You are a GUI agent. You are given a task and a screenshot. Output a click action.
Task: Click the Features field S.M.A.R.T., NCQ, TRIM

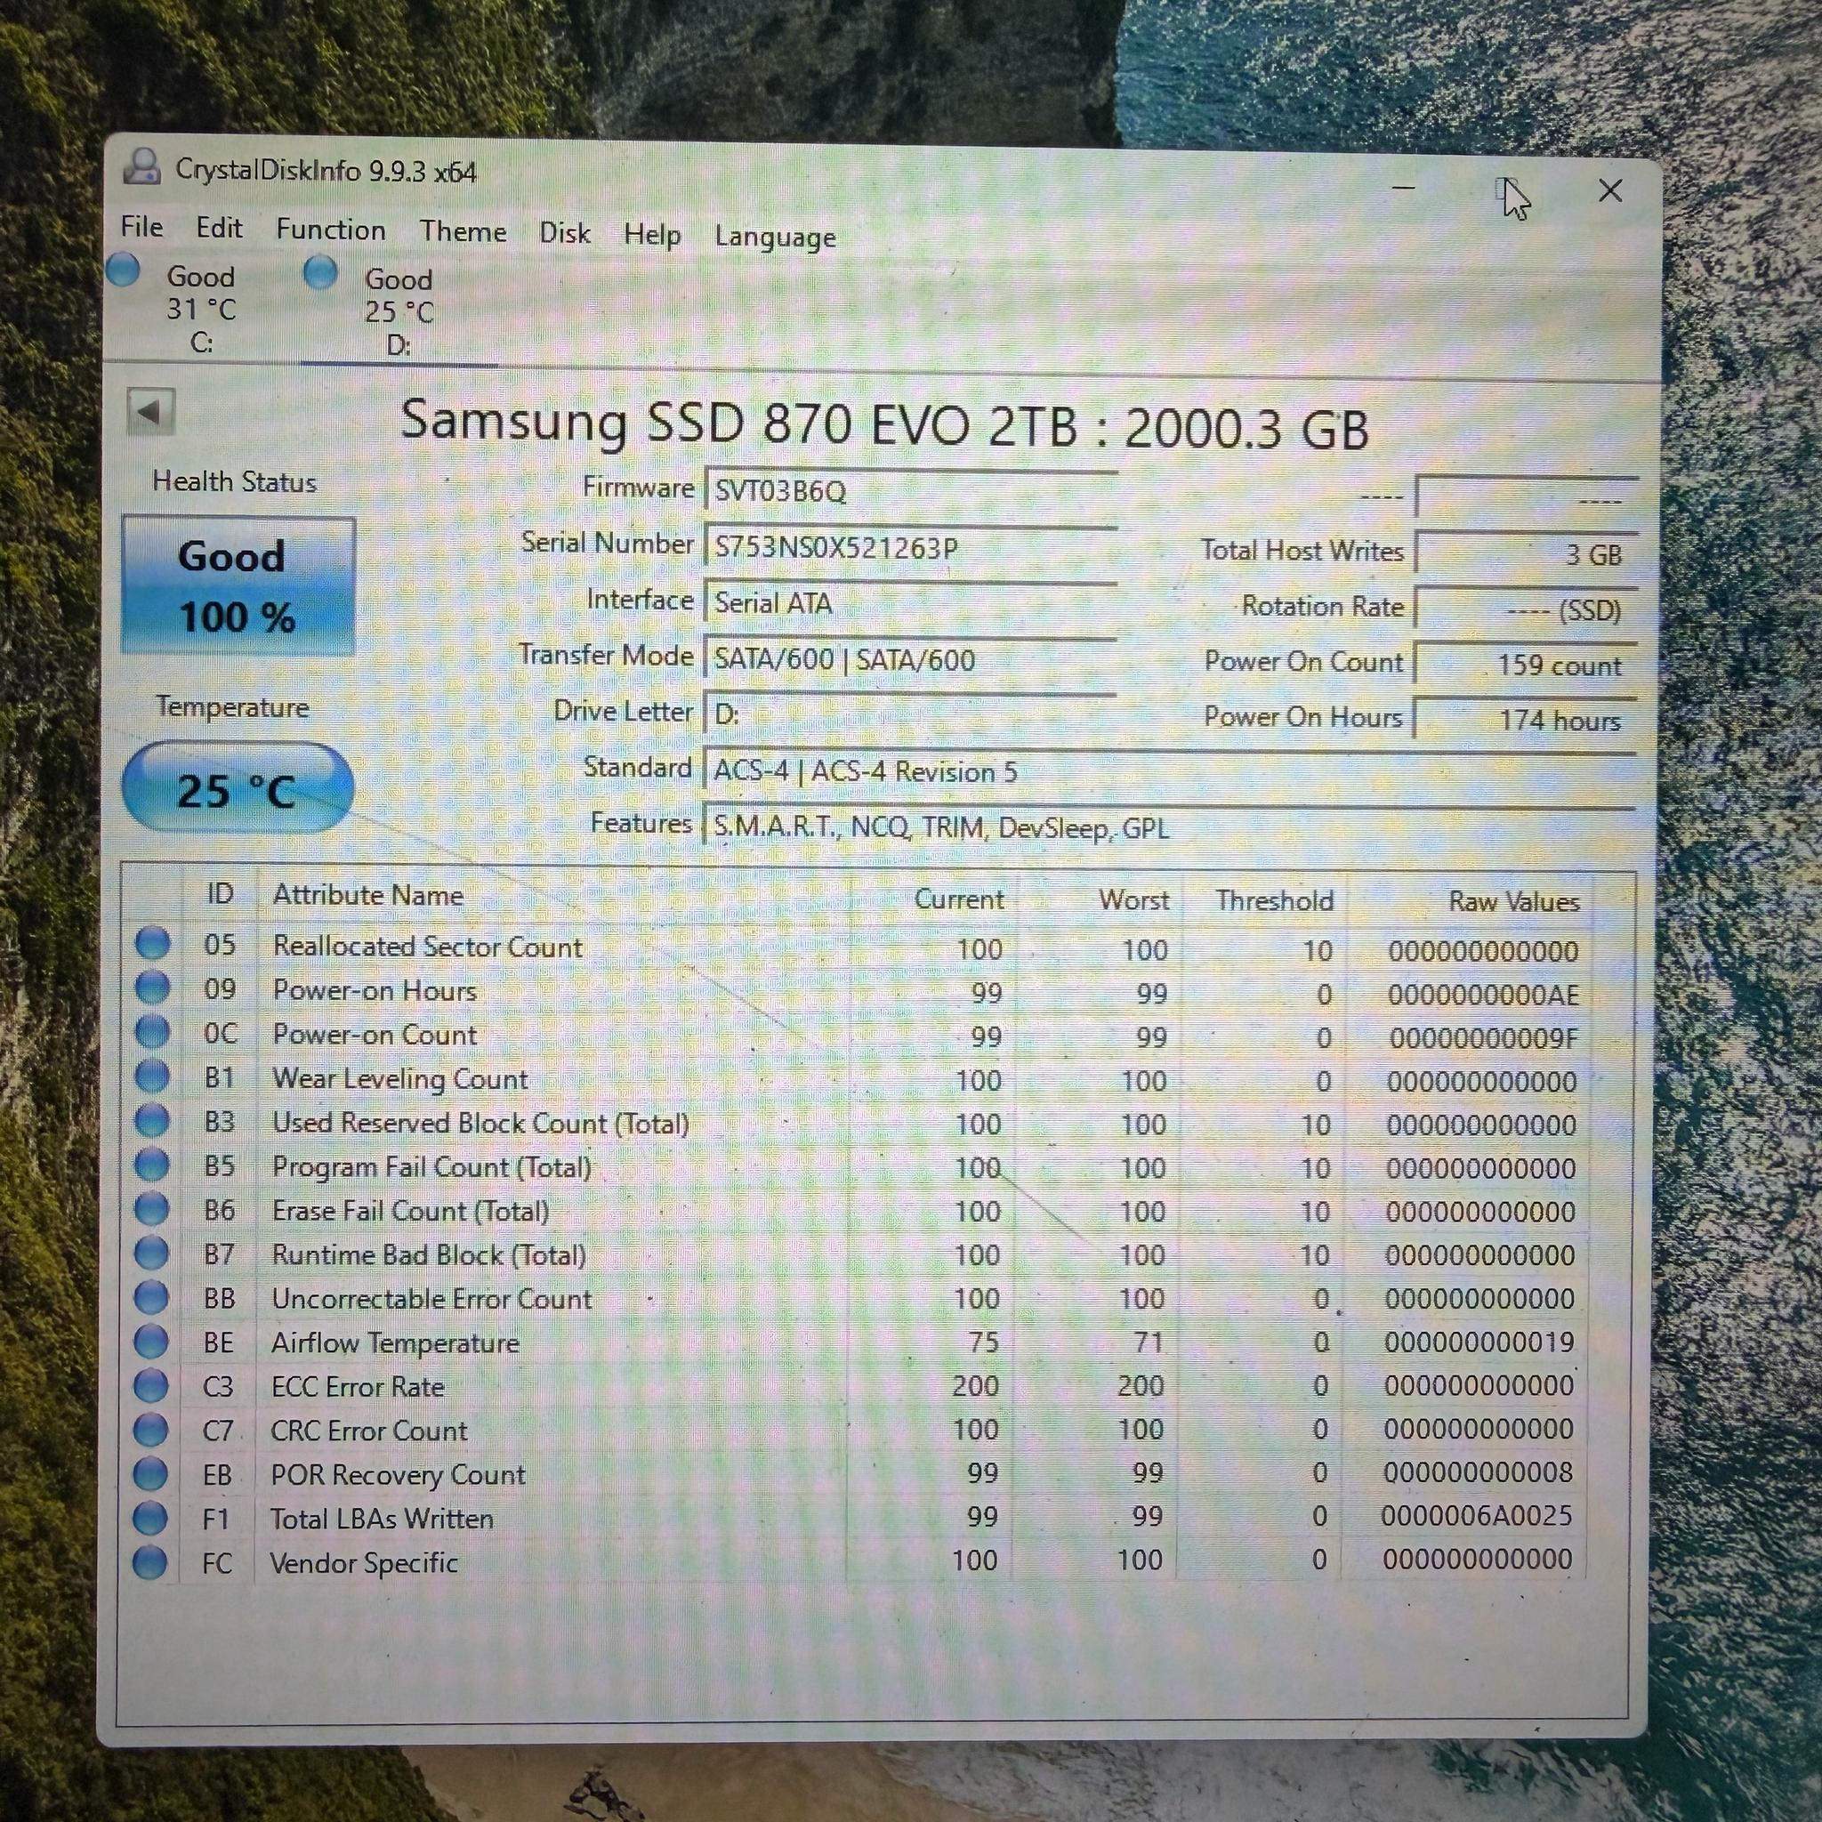(x=1169, y=828)
